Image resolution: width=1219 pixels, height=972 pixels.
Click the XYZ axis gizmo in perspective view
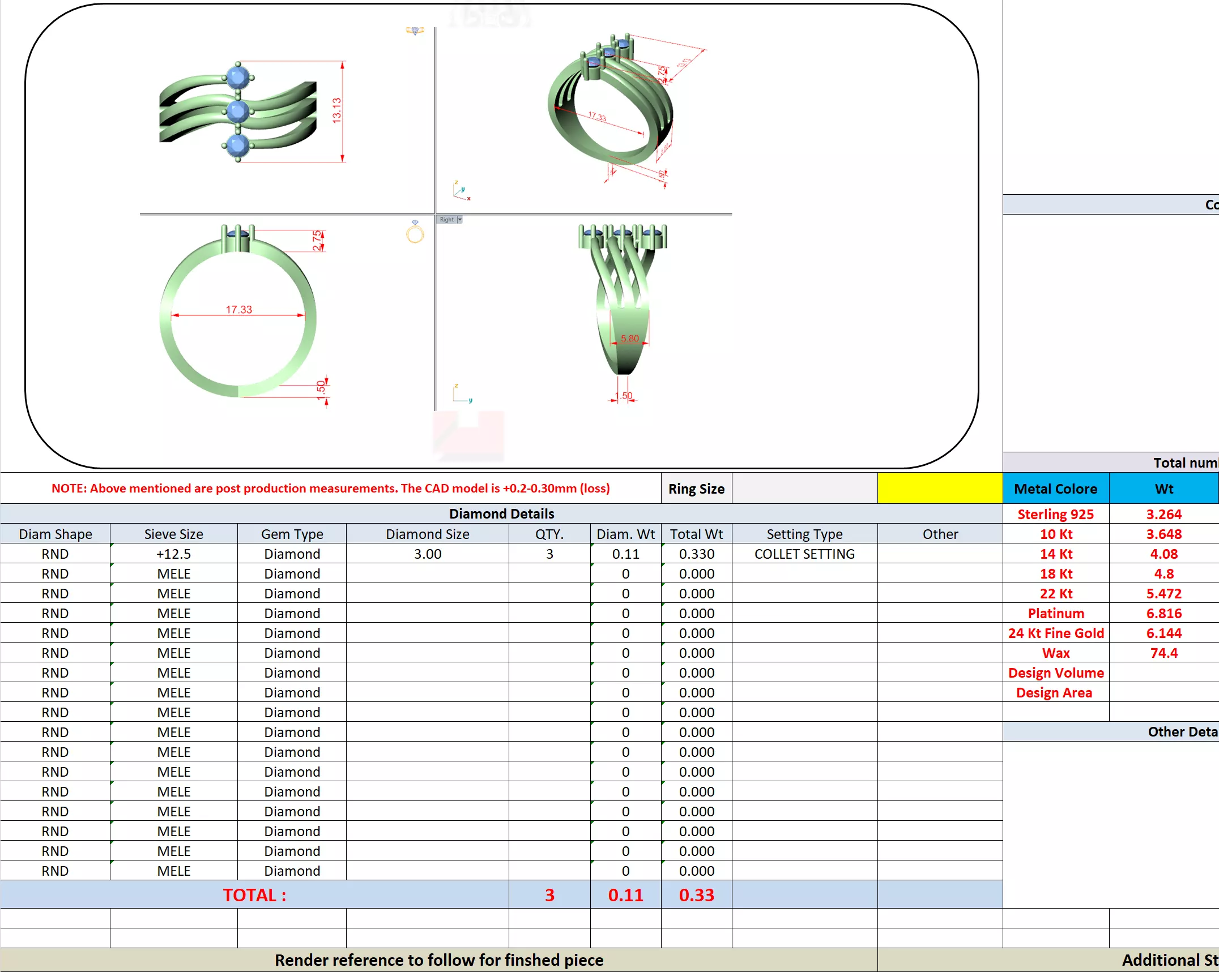[462, 191]
